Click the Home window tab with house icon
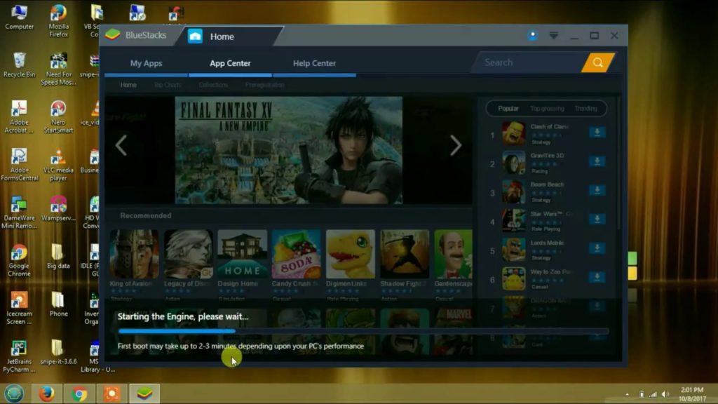 click(222, 36)
